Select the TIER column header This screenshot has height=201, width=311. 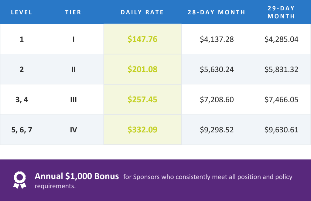click(73, 12)
